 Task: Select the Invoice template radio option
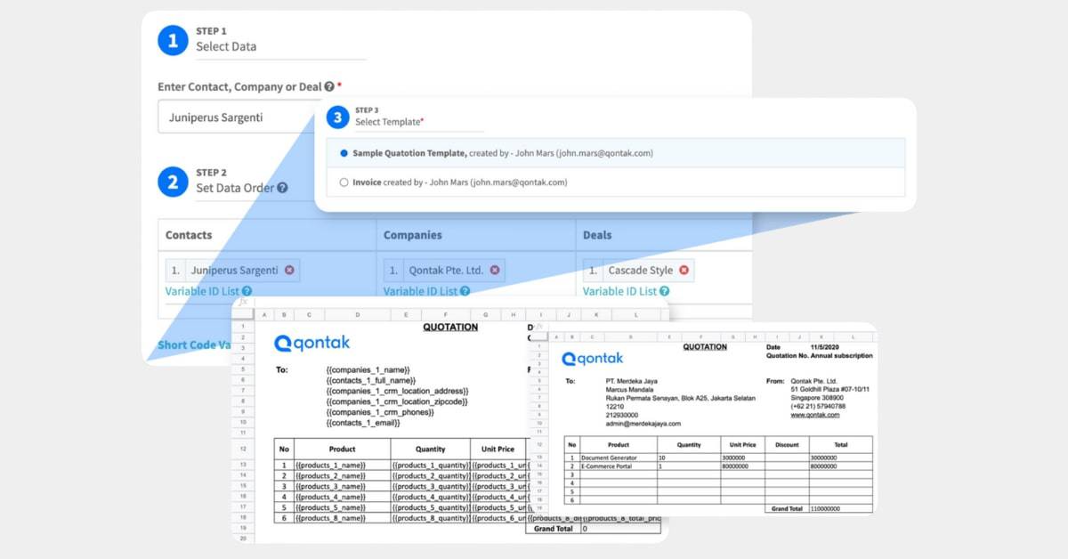(x=344, y=182)
